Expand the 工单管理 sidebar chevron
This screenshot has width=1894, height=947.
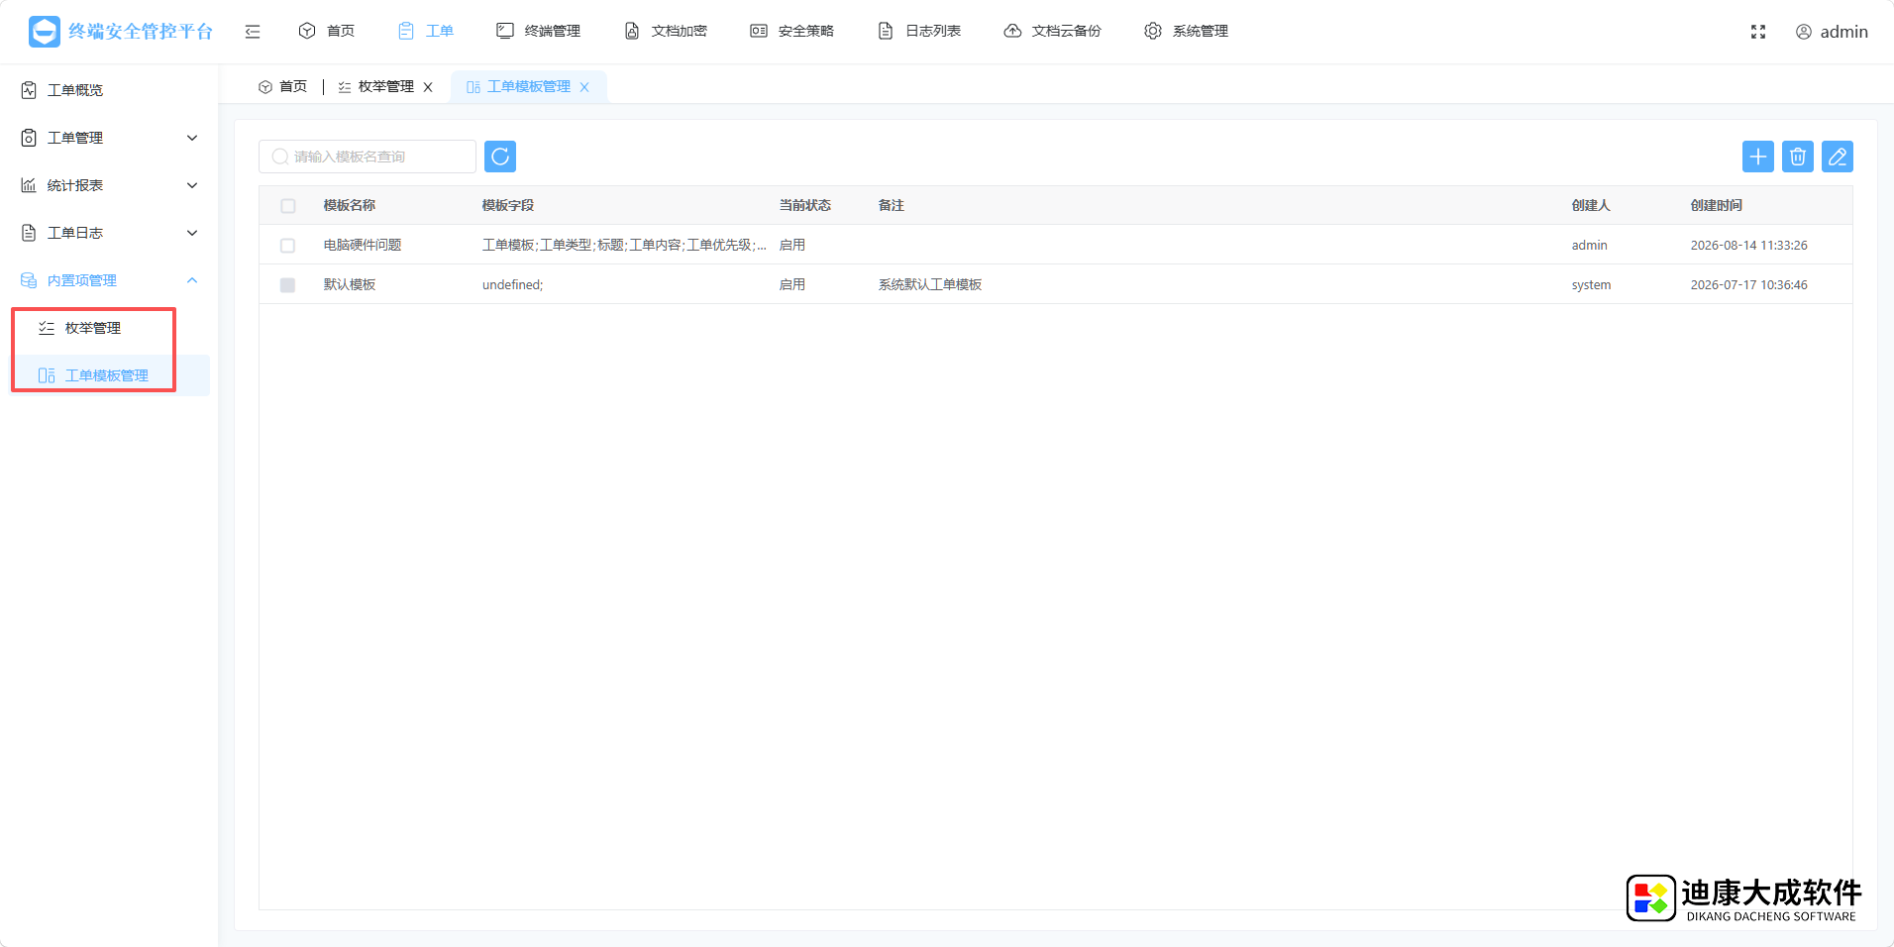pyautogui.click(x=192, y=138)
